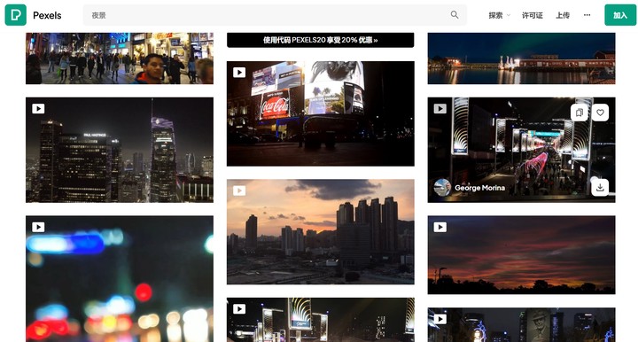Open the three-dots more menu

[587, 15]
